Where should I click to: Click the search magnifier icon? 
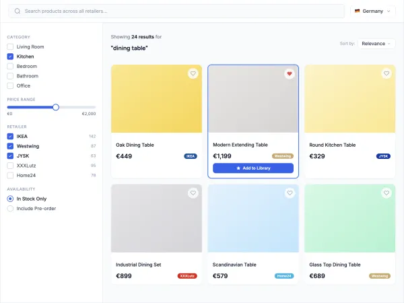[18, 11]
